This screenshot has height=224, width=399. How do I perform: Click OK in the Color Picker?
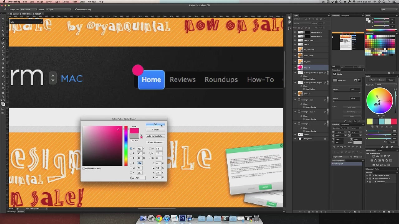pyautogui.click(x=155, y=124)
